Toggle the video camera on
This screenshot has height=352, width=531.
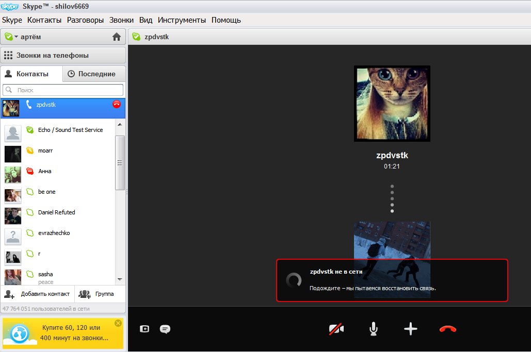336,329
